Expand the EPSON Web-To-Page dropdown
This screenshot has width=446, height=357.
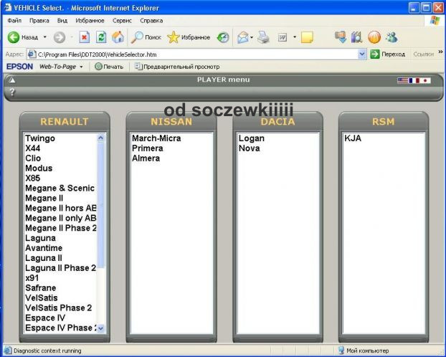pos(81,67)
